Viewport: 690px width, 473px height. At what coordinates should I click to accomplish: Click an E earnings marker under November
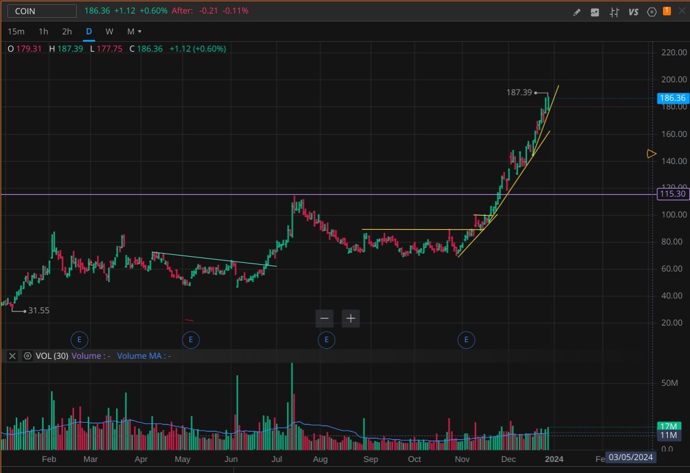tap(466, 340)
